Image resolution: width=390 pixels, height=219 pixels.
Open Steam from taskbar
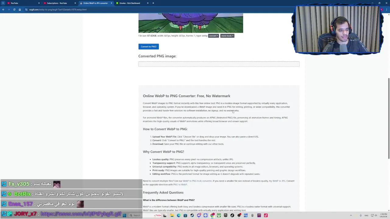click(x=192, y=215)
